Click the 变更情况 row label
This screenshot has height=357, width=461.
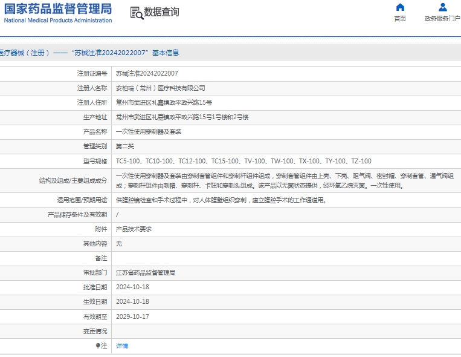pyautogui.click(x=95, y=332)
